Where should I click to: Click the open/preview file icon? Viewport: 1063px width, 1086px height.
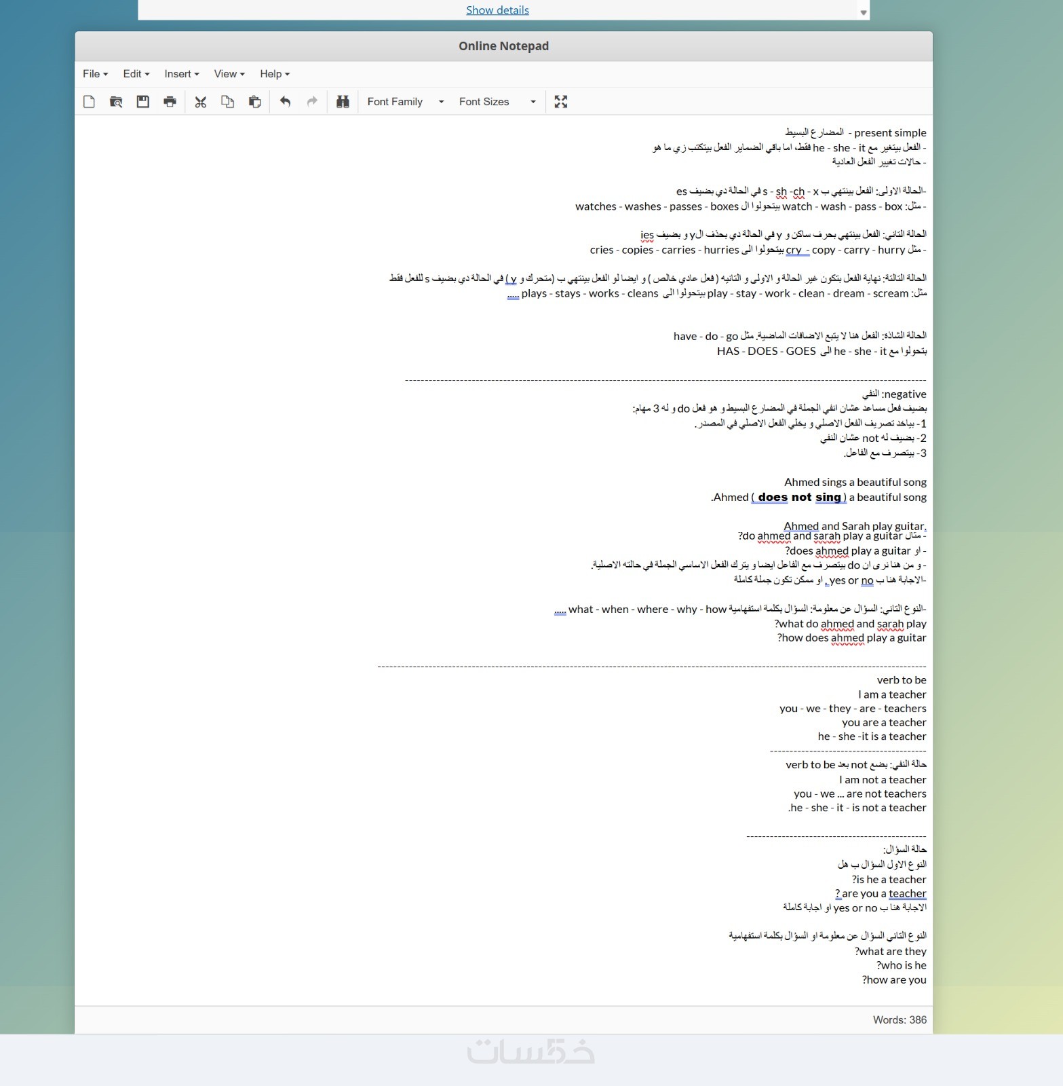(x=116, y=102)
